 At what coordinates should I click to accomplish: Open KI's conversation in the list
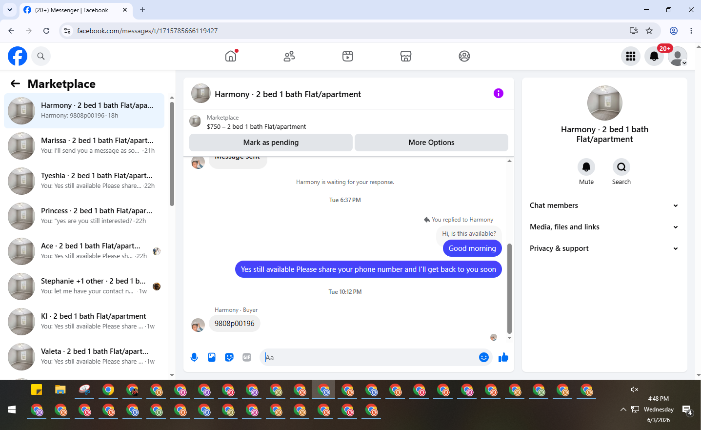point(84,322)
